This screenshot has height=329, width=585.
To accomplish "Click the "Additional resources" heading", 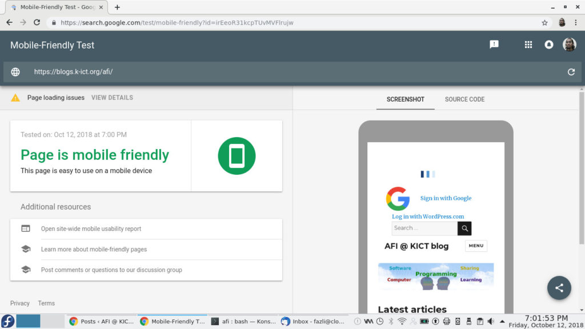I will click(x=55, y=207).
